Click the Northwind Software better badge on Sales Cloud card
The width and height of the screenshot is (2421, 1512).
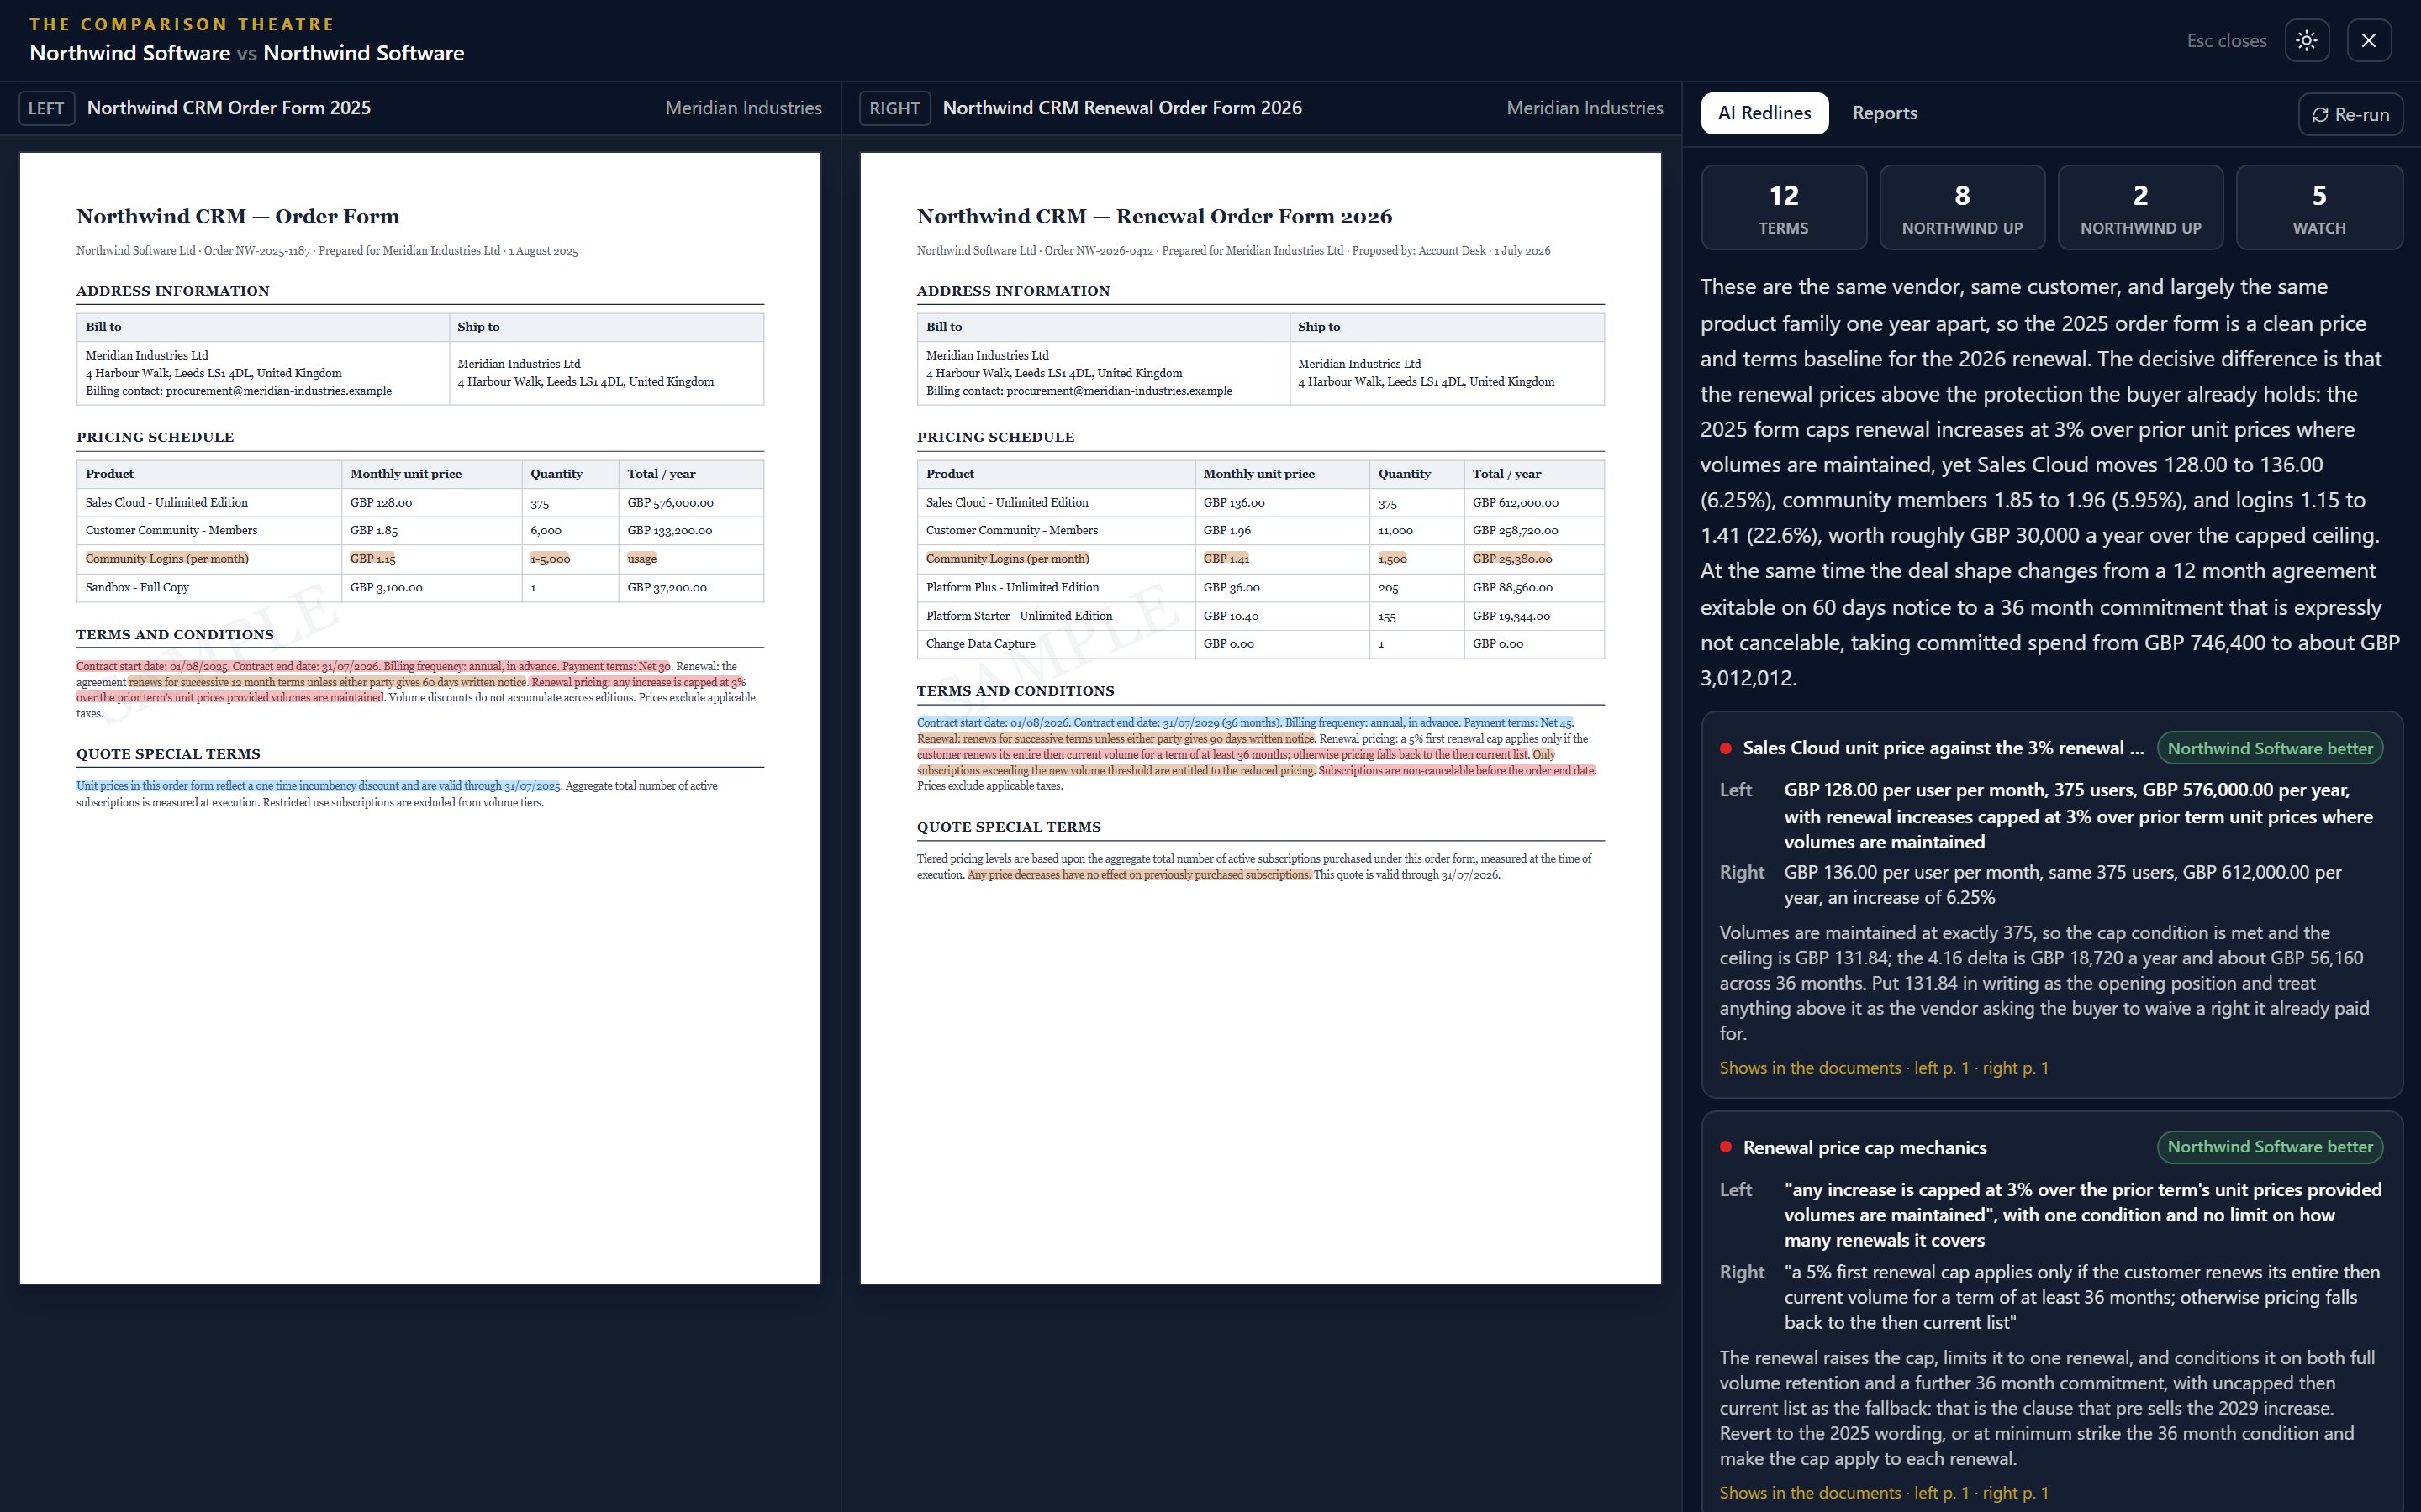(x=2270, y=748)
